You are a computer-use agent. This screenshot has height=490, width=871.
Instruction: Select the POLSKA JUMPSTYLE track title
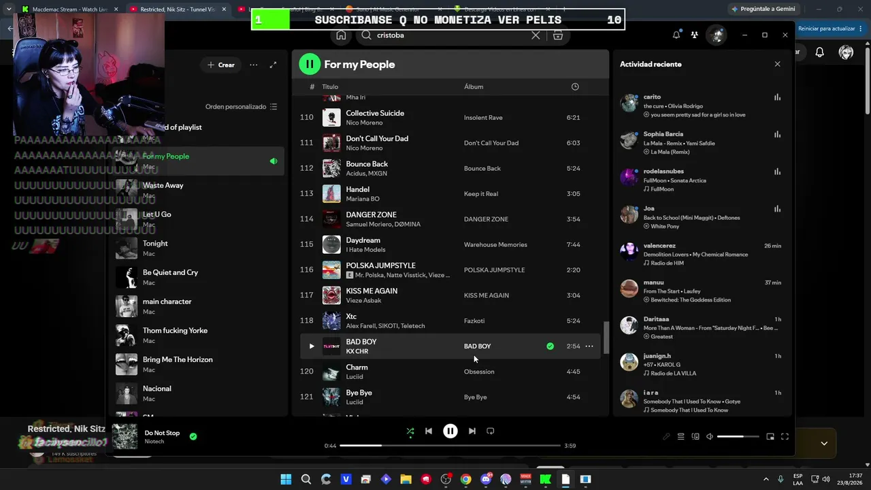pyautogui.click(x=380, y=265)
